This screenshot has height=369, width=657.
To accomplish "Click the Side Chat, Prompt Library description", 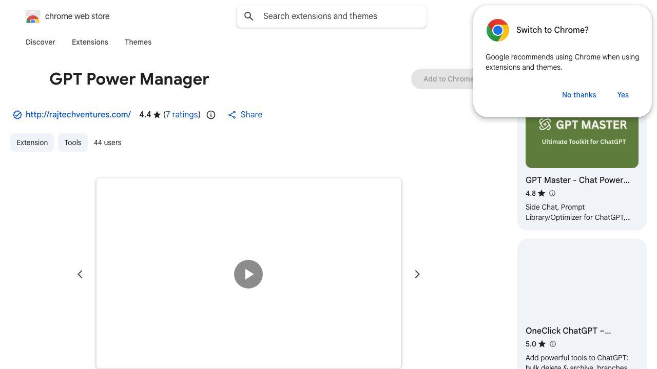I will pyautogui.click(x=578, y=212).
